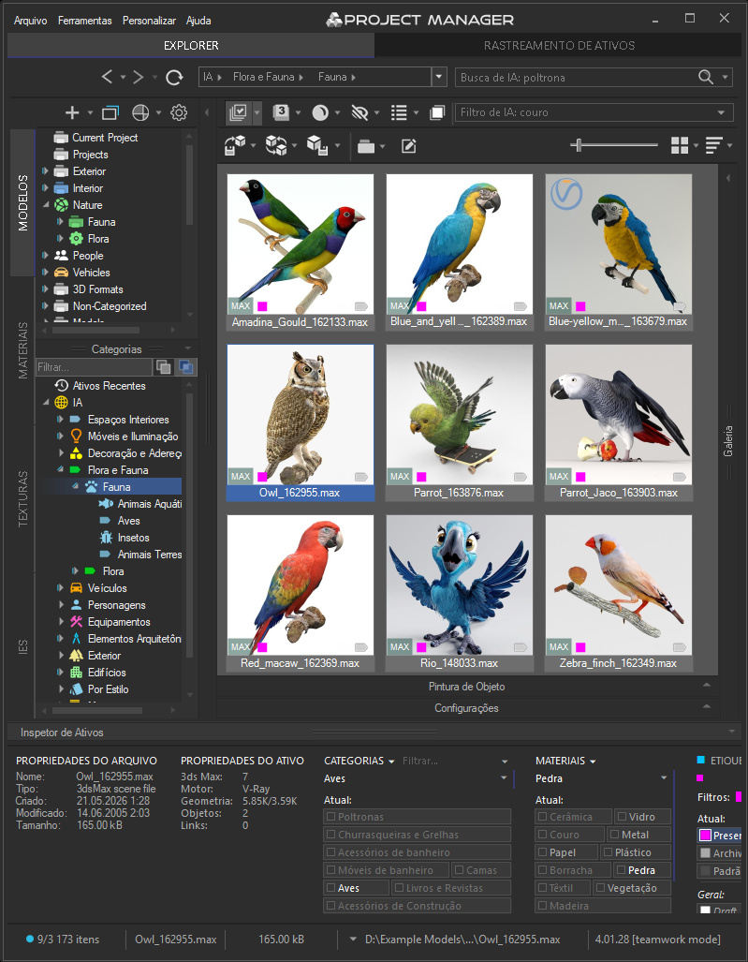Click the collapse windows icon near plus

110,112
